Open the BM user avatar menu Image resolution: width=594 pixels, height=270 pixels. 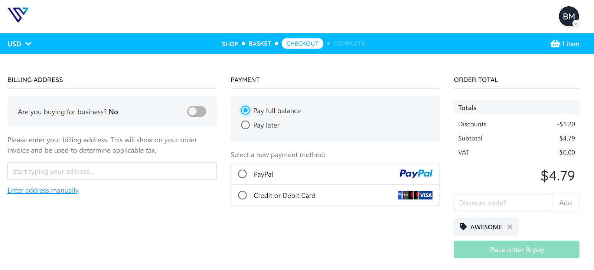point(569,16)
